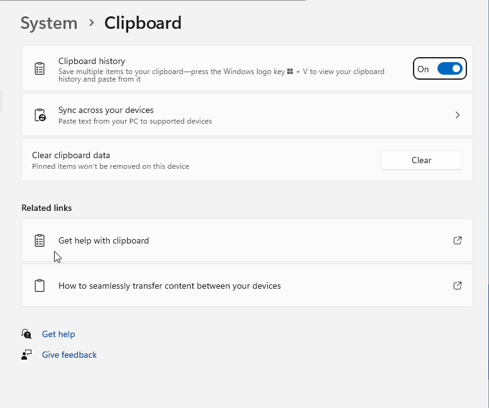Screen dimensions: 489x408
Task: Click the Clipboard page title
Action: tap(143, 23)
